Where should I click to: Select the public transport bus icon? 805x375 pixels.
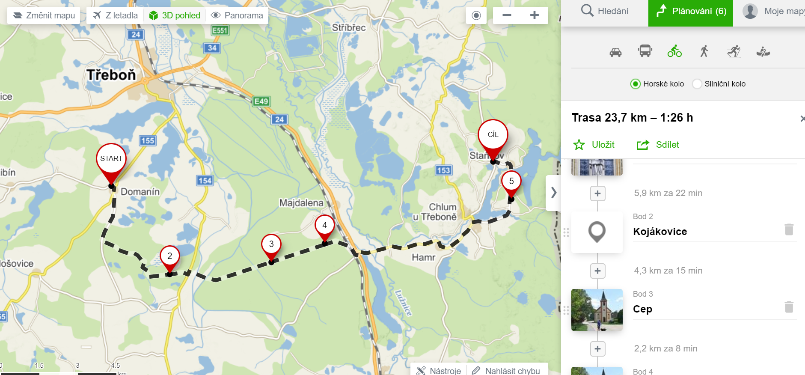click(645, 51)
